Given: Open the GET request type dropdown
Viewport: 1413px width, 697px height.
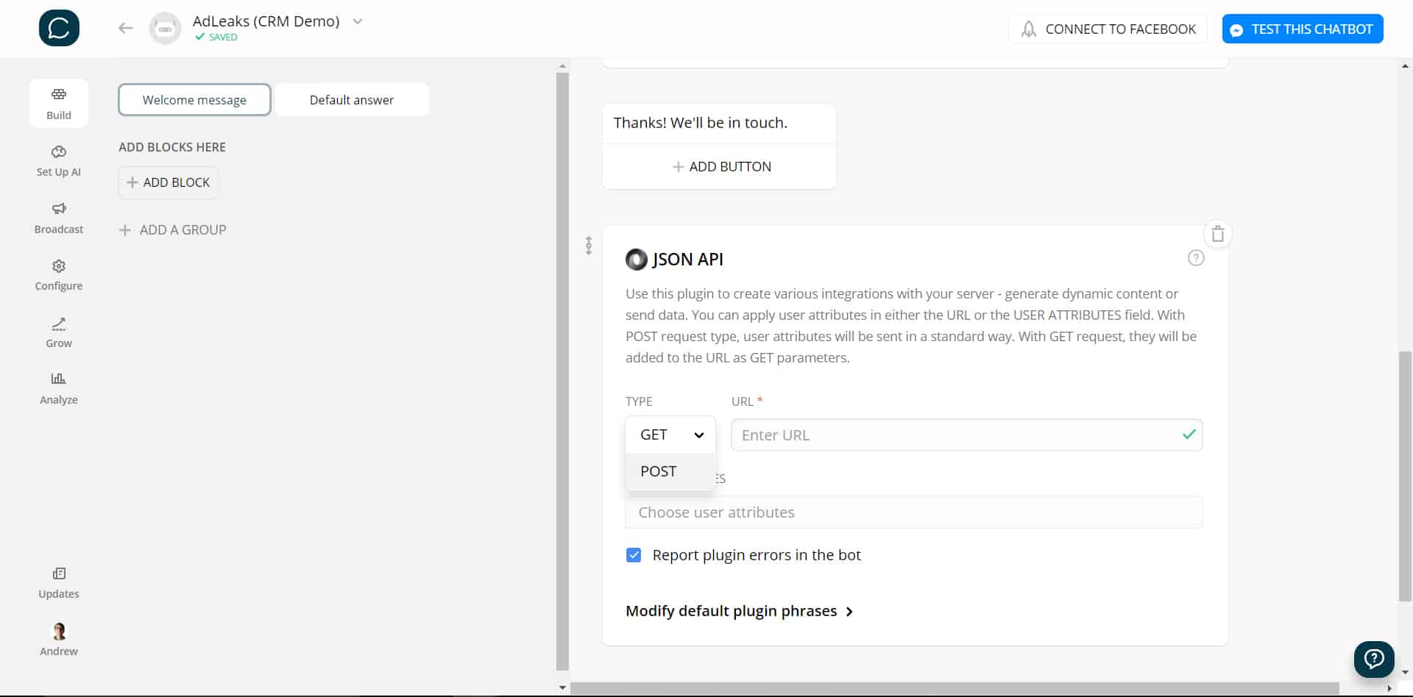Looking at the screenshot, I should coord(670,435).
